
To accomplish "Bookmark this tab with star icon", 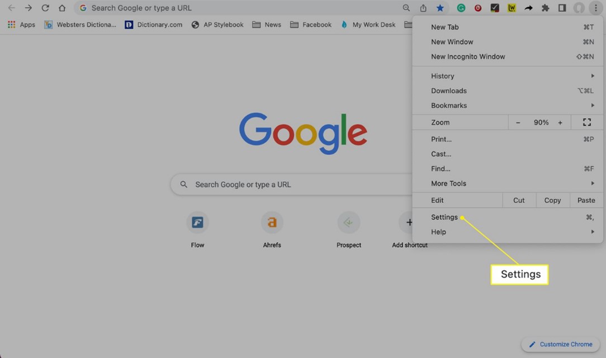I will tap(440, 8).
